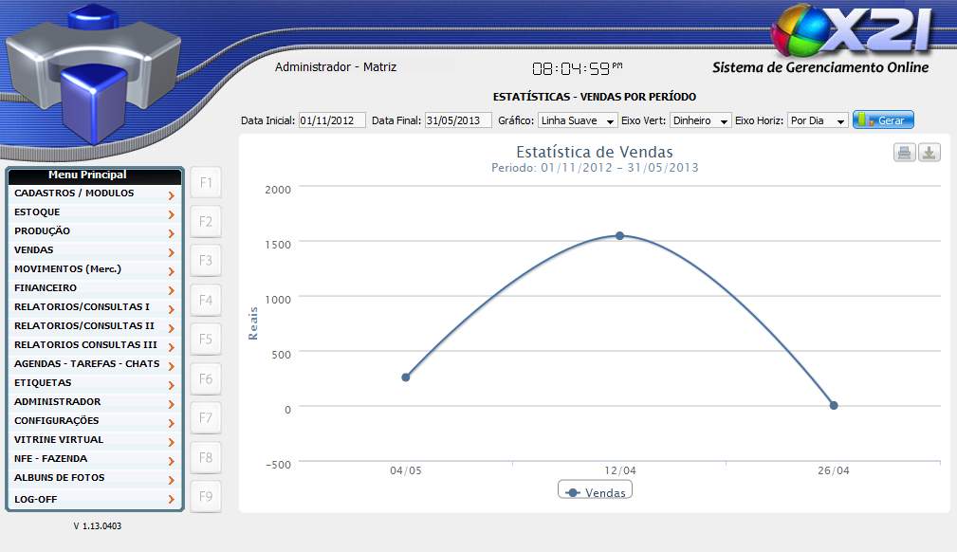
Task: Select the 12/04 peak data point
Action: [x=619, y=235]
